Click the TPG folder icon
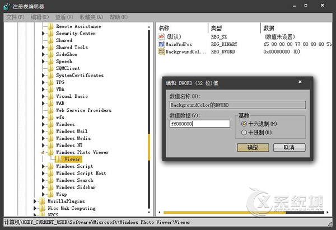336x230 pixels. point(50,82)
